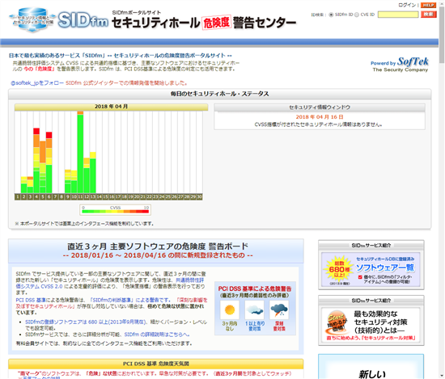The width and height of the screenshot is (445, 379).
Task: Select the CVE ID radio button
Action: click(x=357, y=15)
